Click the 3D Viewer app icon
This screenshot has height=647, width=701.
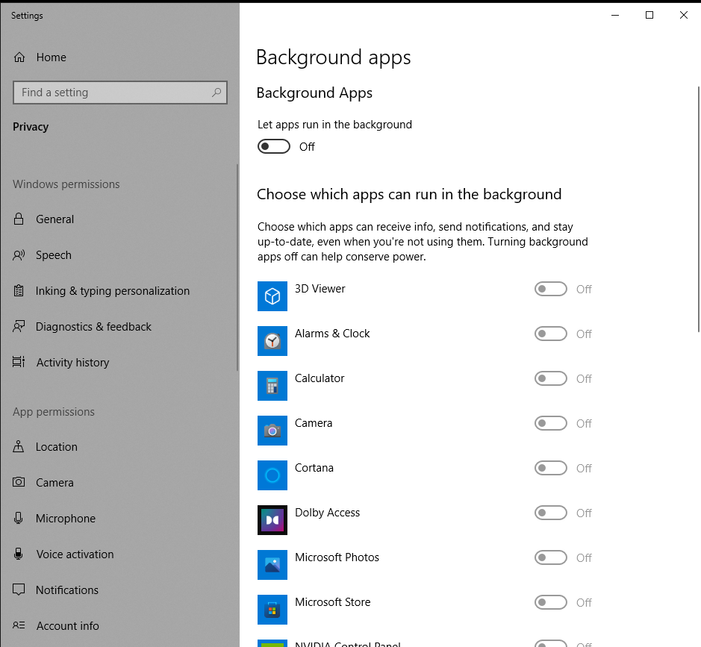[272, 296]
